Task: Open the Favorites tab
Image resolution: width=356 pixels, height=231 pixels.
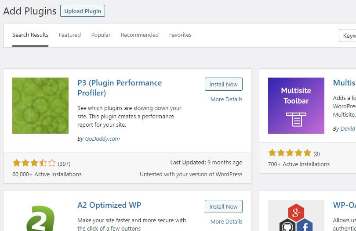Action: (x=180, y=35)
